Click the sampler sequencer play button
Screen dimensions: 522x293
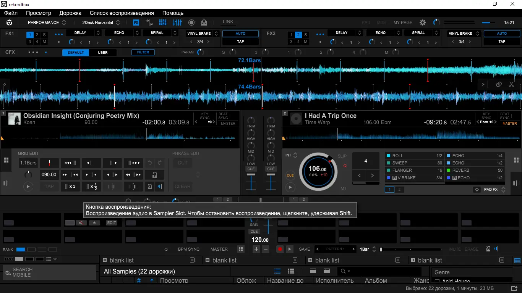coord(290,249)
